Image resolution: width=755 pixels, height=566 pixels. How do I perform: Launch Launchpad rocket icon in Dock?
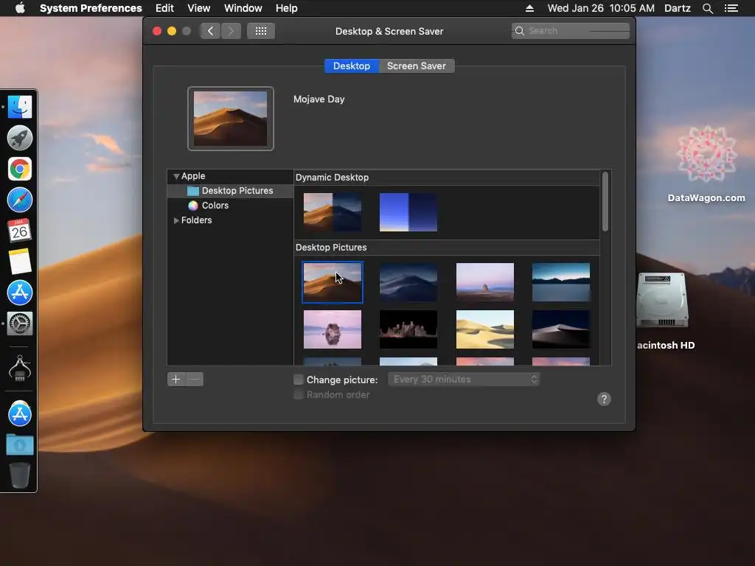coord(20,138)
